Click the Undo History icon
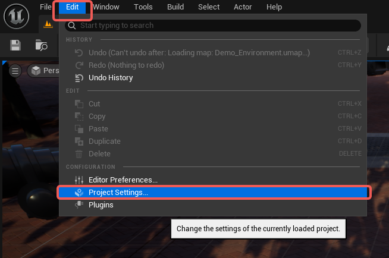 coord(79,78)
